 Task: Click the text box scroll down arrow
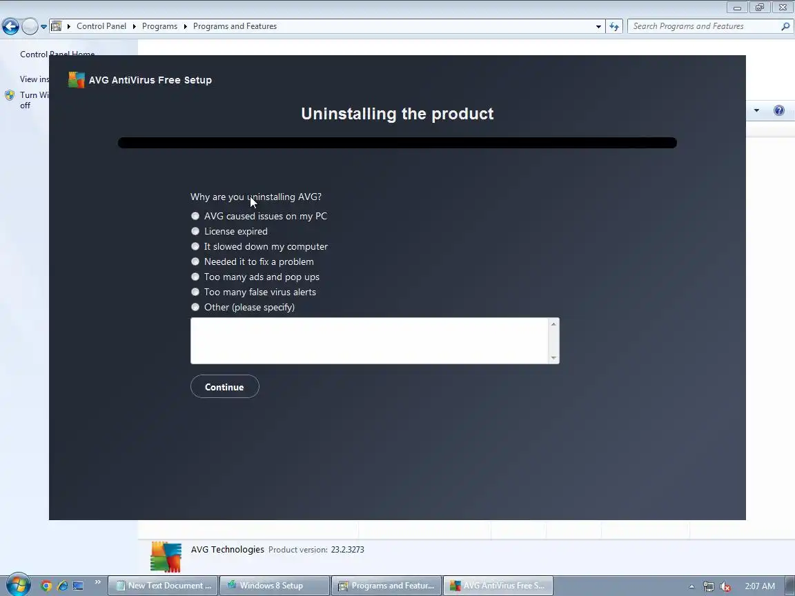(x=553, y=358)
